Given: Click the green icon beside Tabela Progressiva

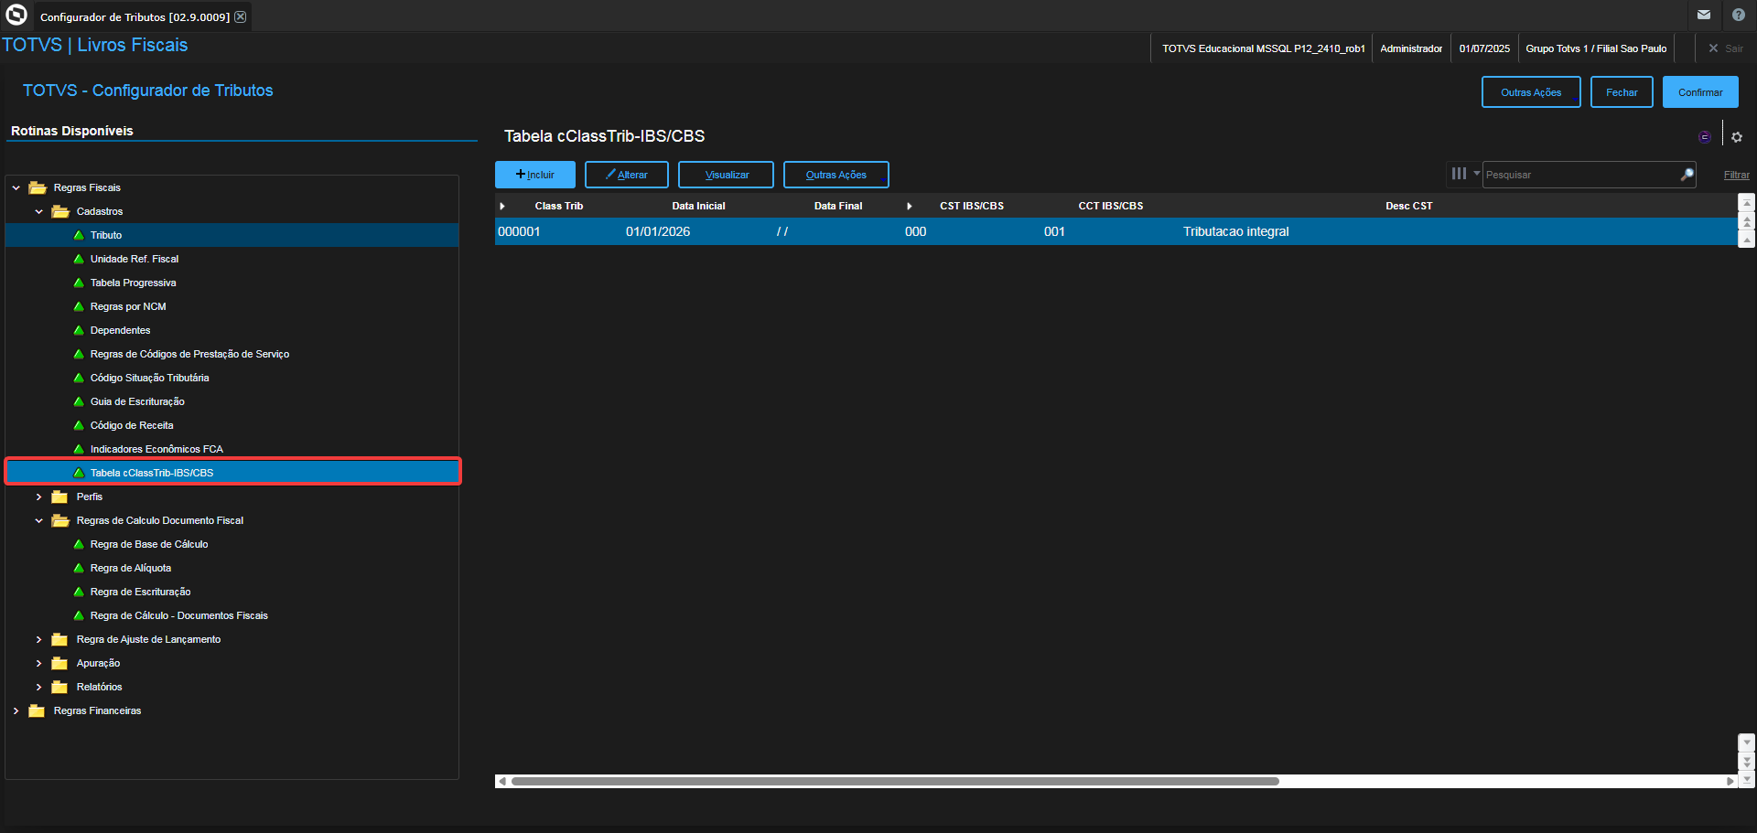Looking at the screenshot, I should [79, 283].
